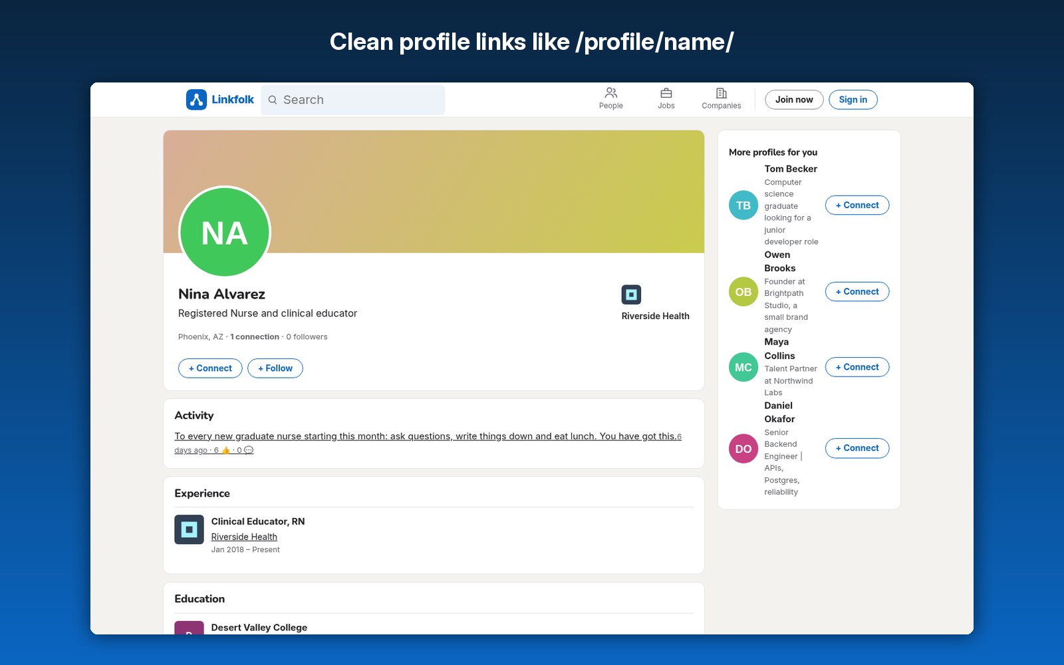Screen dimensions: 1064x665
Task: Click Maya Collins's MC avatar
Action: click(x=743, y=367)
